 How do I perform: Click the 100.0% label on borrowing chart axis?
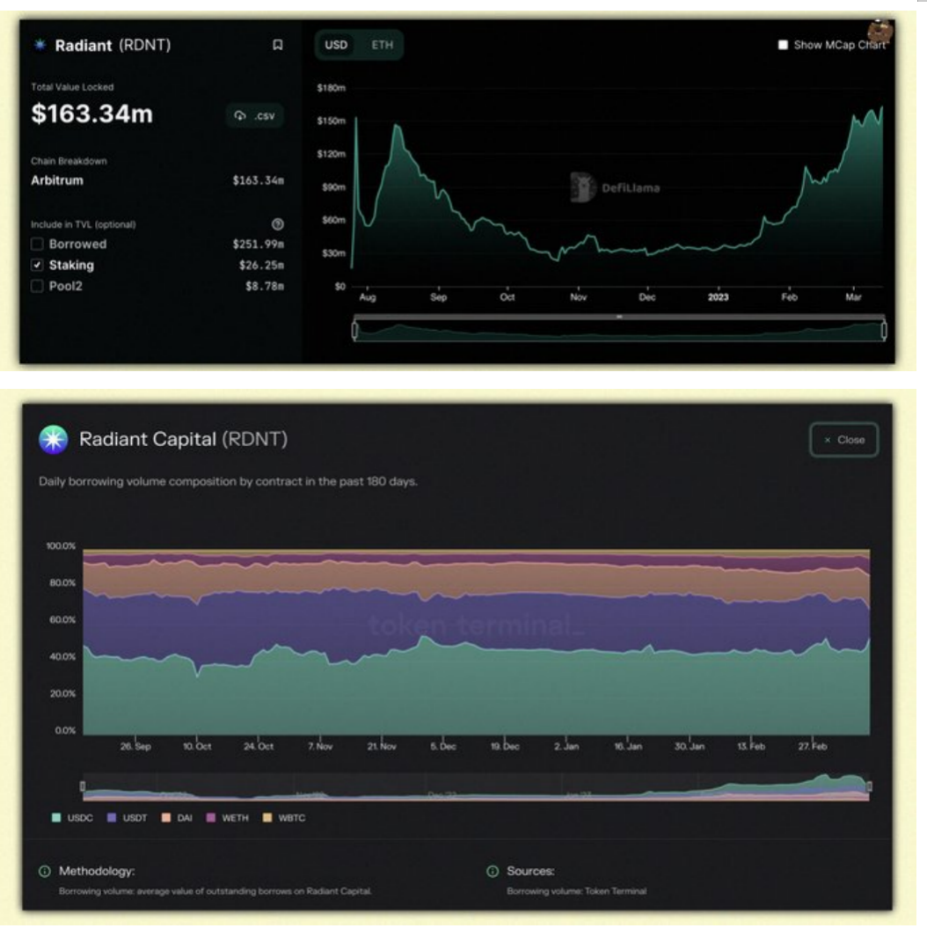point(61,546)
